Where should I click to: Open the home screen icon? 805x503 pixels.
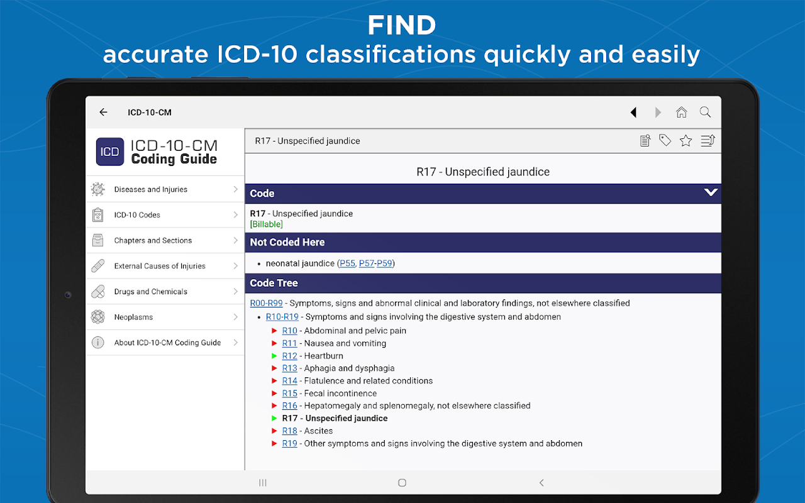coord(681,113)
